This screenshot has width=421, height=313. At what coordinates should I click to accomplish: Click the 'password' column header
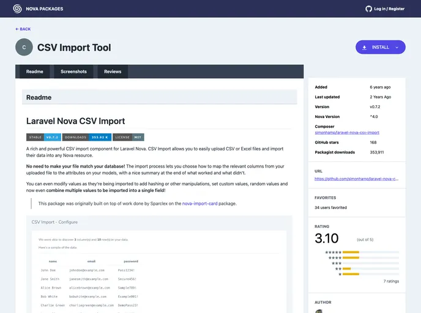click(131, 261)
